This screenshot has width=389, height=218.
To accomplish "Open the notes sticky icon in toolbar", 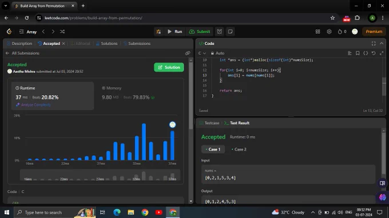I will (x=230, y=32).
